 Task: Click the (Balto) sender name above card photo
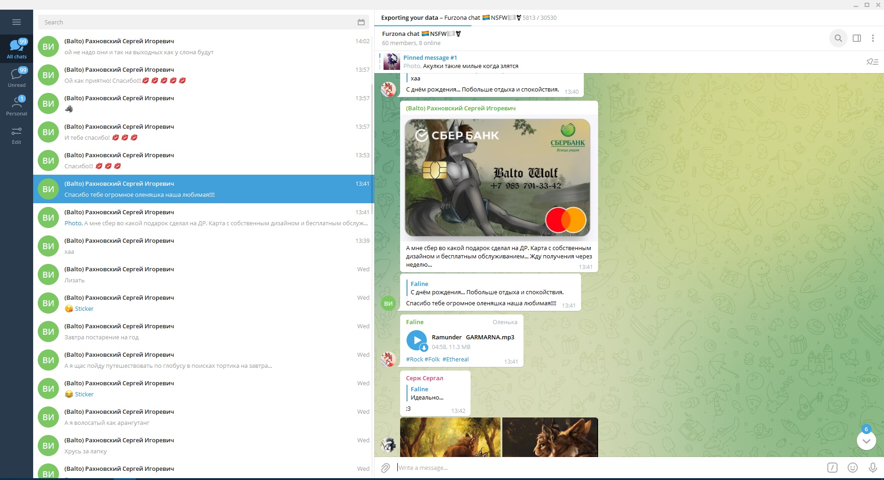(x=460, y=108)
